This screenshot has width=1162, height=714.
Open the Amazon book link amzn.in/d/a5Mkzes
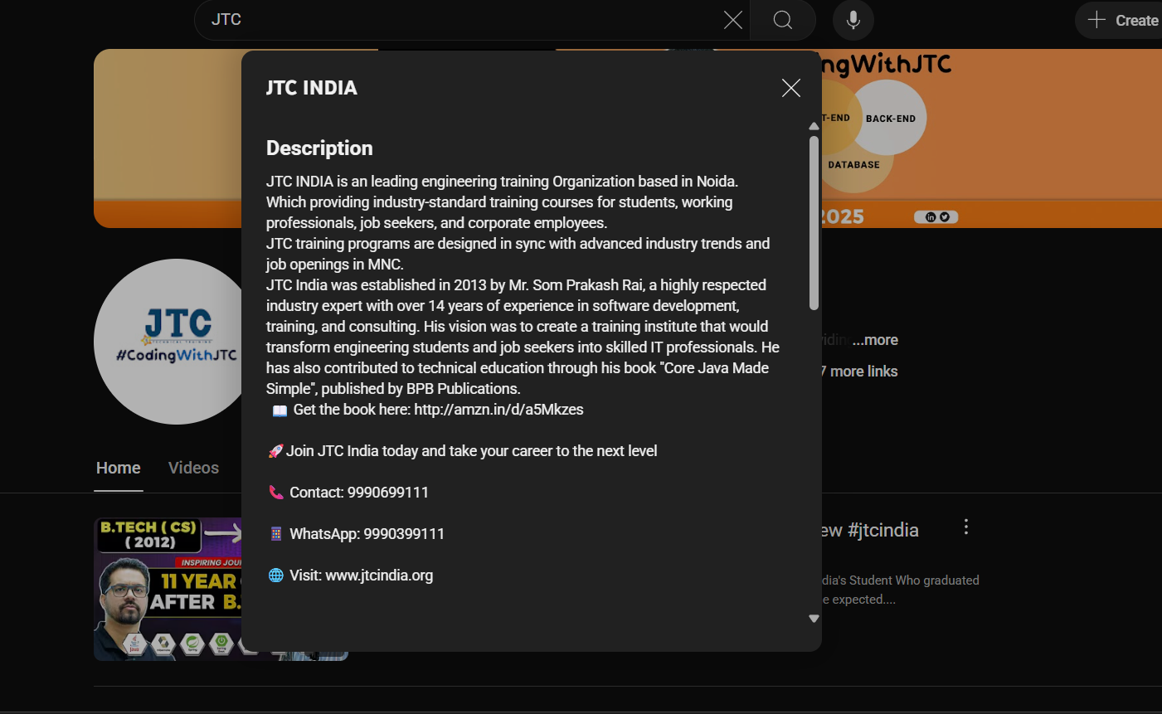[498, 410]
